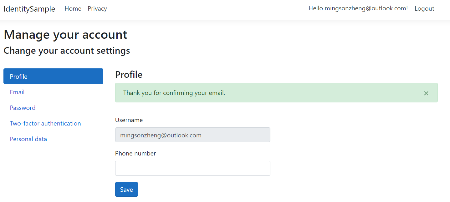Click the IdentitySample brand logo
Image resolution: width=450 pixels, height=202 pixels.
[x=29, y=9]
